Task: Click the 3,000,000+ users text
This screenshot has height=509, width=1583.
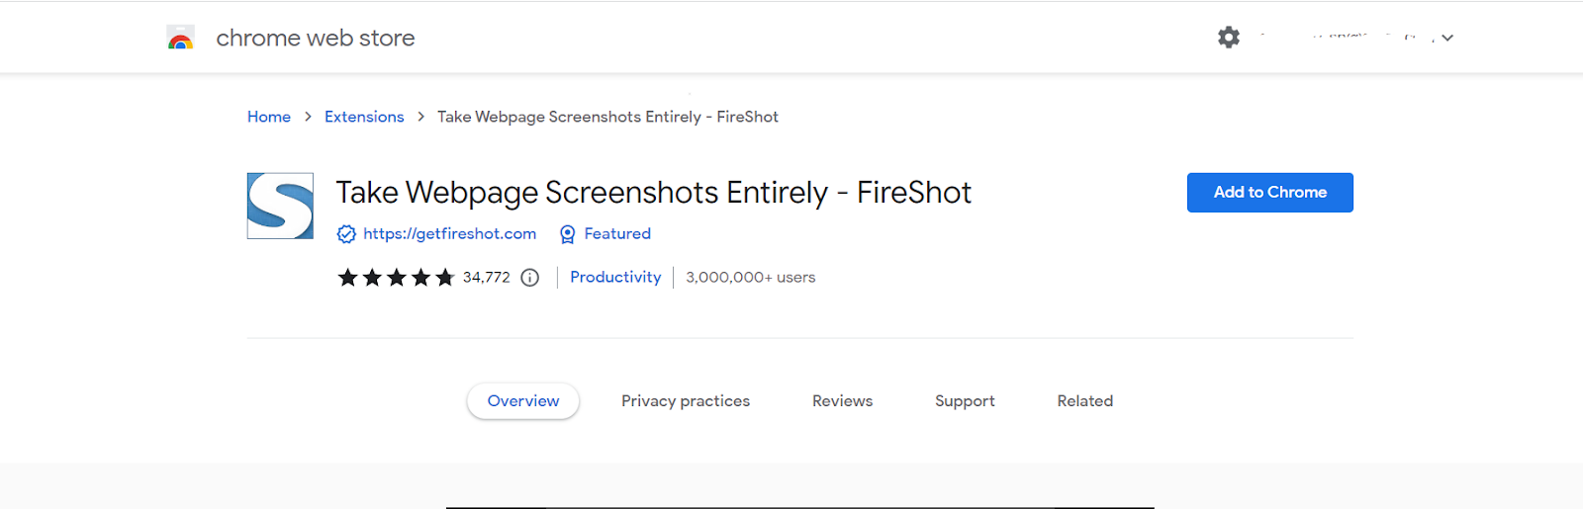Action: [751, 278]
